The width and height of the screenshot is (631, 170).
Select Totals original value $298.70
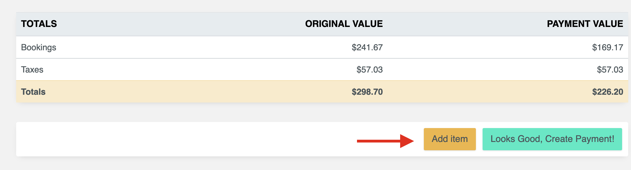click(367, 92)
